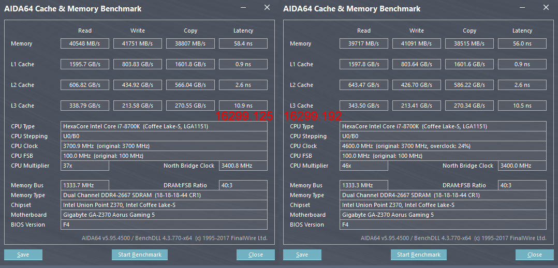Screen dimensions: 558x268
Task: Click Save in the right benchmark window
Action: coord(302,255)
